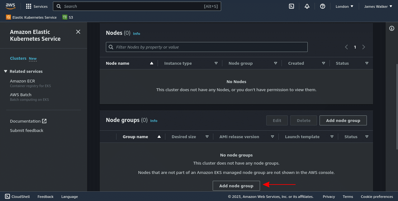Click Add node group below empty message
The image size is (398, 201).
pos(236,186)
